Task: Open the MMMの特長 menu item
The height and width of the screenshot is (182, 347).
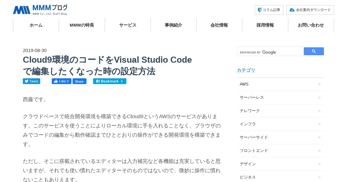Action: [x=82, y=25]
